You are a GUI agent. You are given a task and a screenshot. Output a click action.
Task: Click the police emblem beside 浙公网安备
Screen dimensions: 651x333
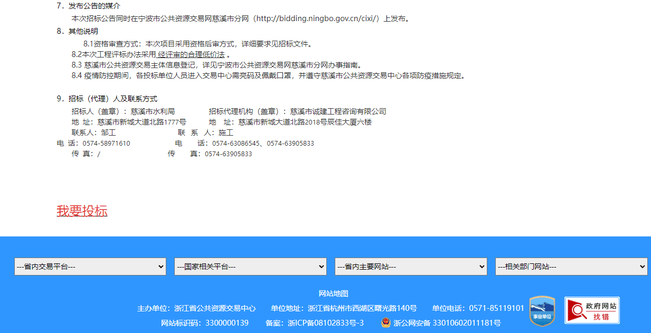pyautogui.click(x=386, y=322)
